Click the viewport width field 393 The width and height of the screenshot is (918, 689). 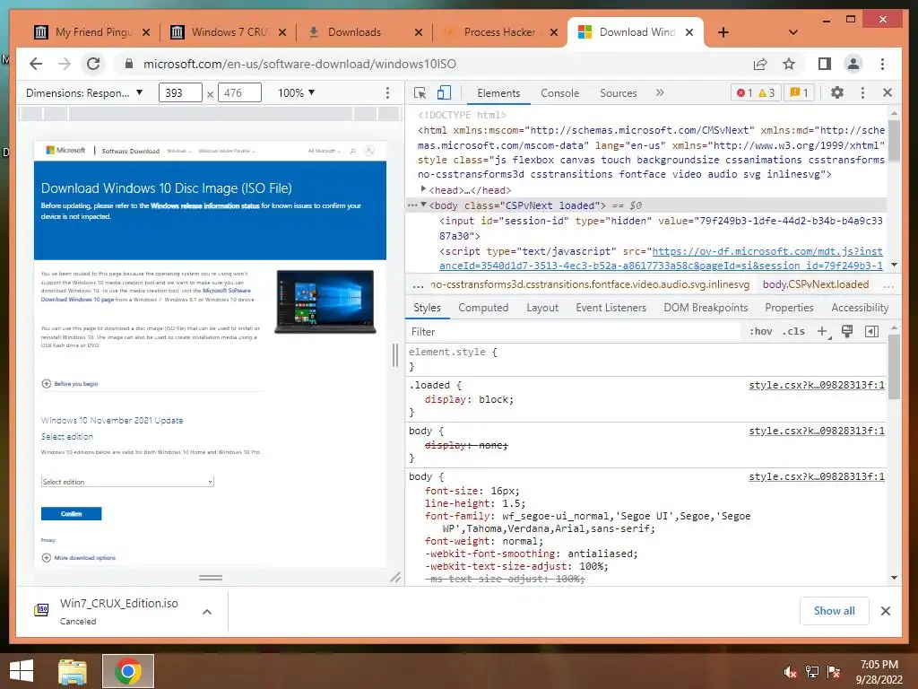pyautogui.click(x=179, y=92)
